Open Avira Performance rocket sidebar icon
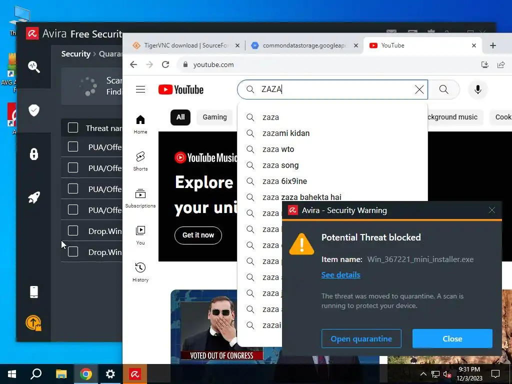Viewport: 512px width, 384px height. (x=33, y=197)
